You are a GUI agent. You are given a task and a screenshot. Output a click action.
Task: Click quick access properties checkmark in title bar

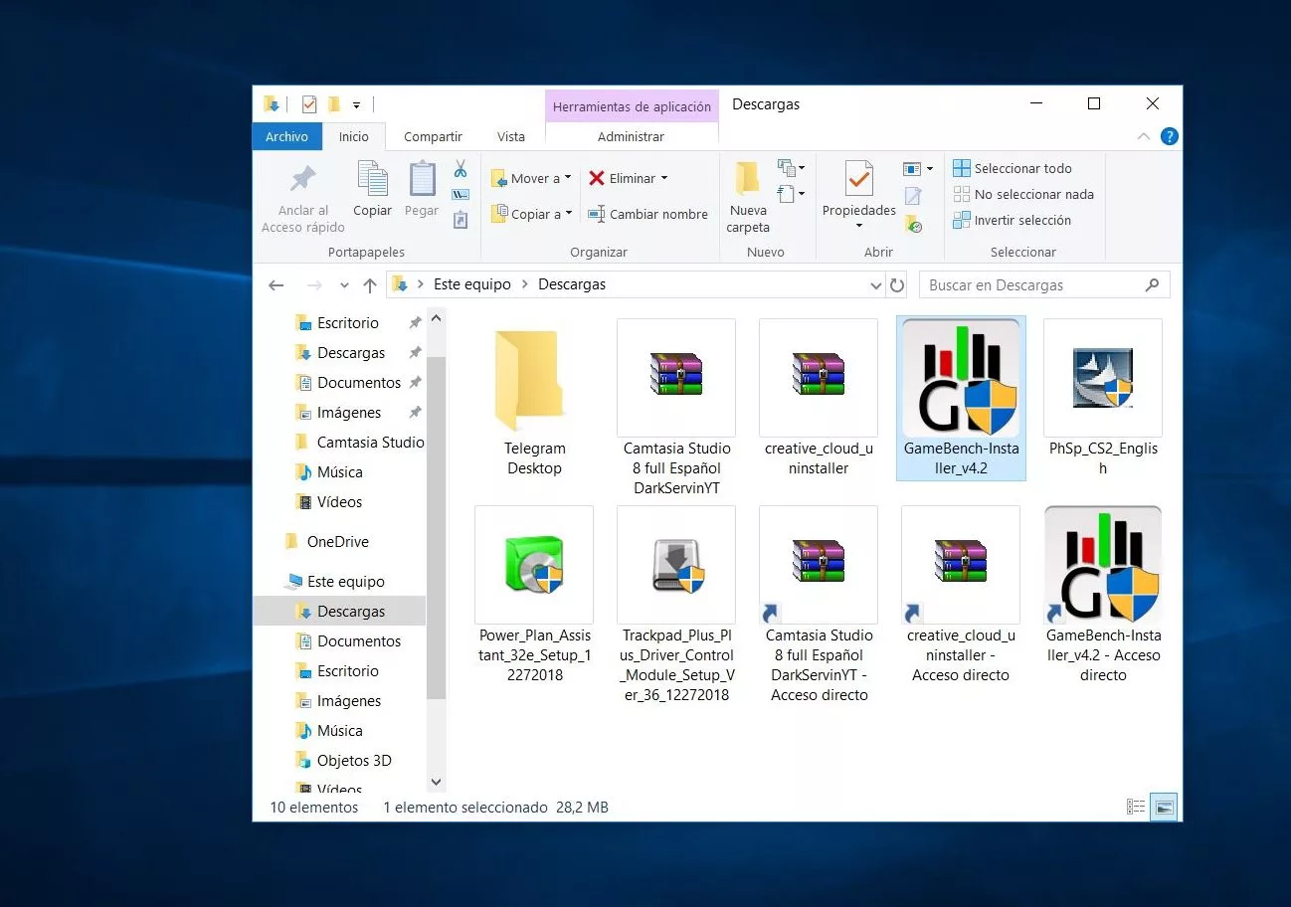(x=308, y=103)
